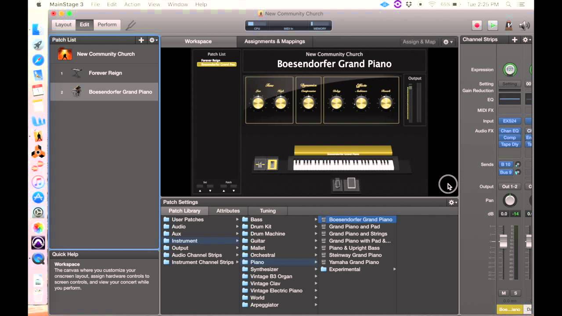Click the highlighted yellow mod wheel control

tap(272, 165)
